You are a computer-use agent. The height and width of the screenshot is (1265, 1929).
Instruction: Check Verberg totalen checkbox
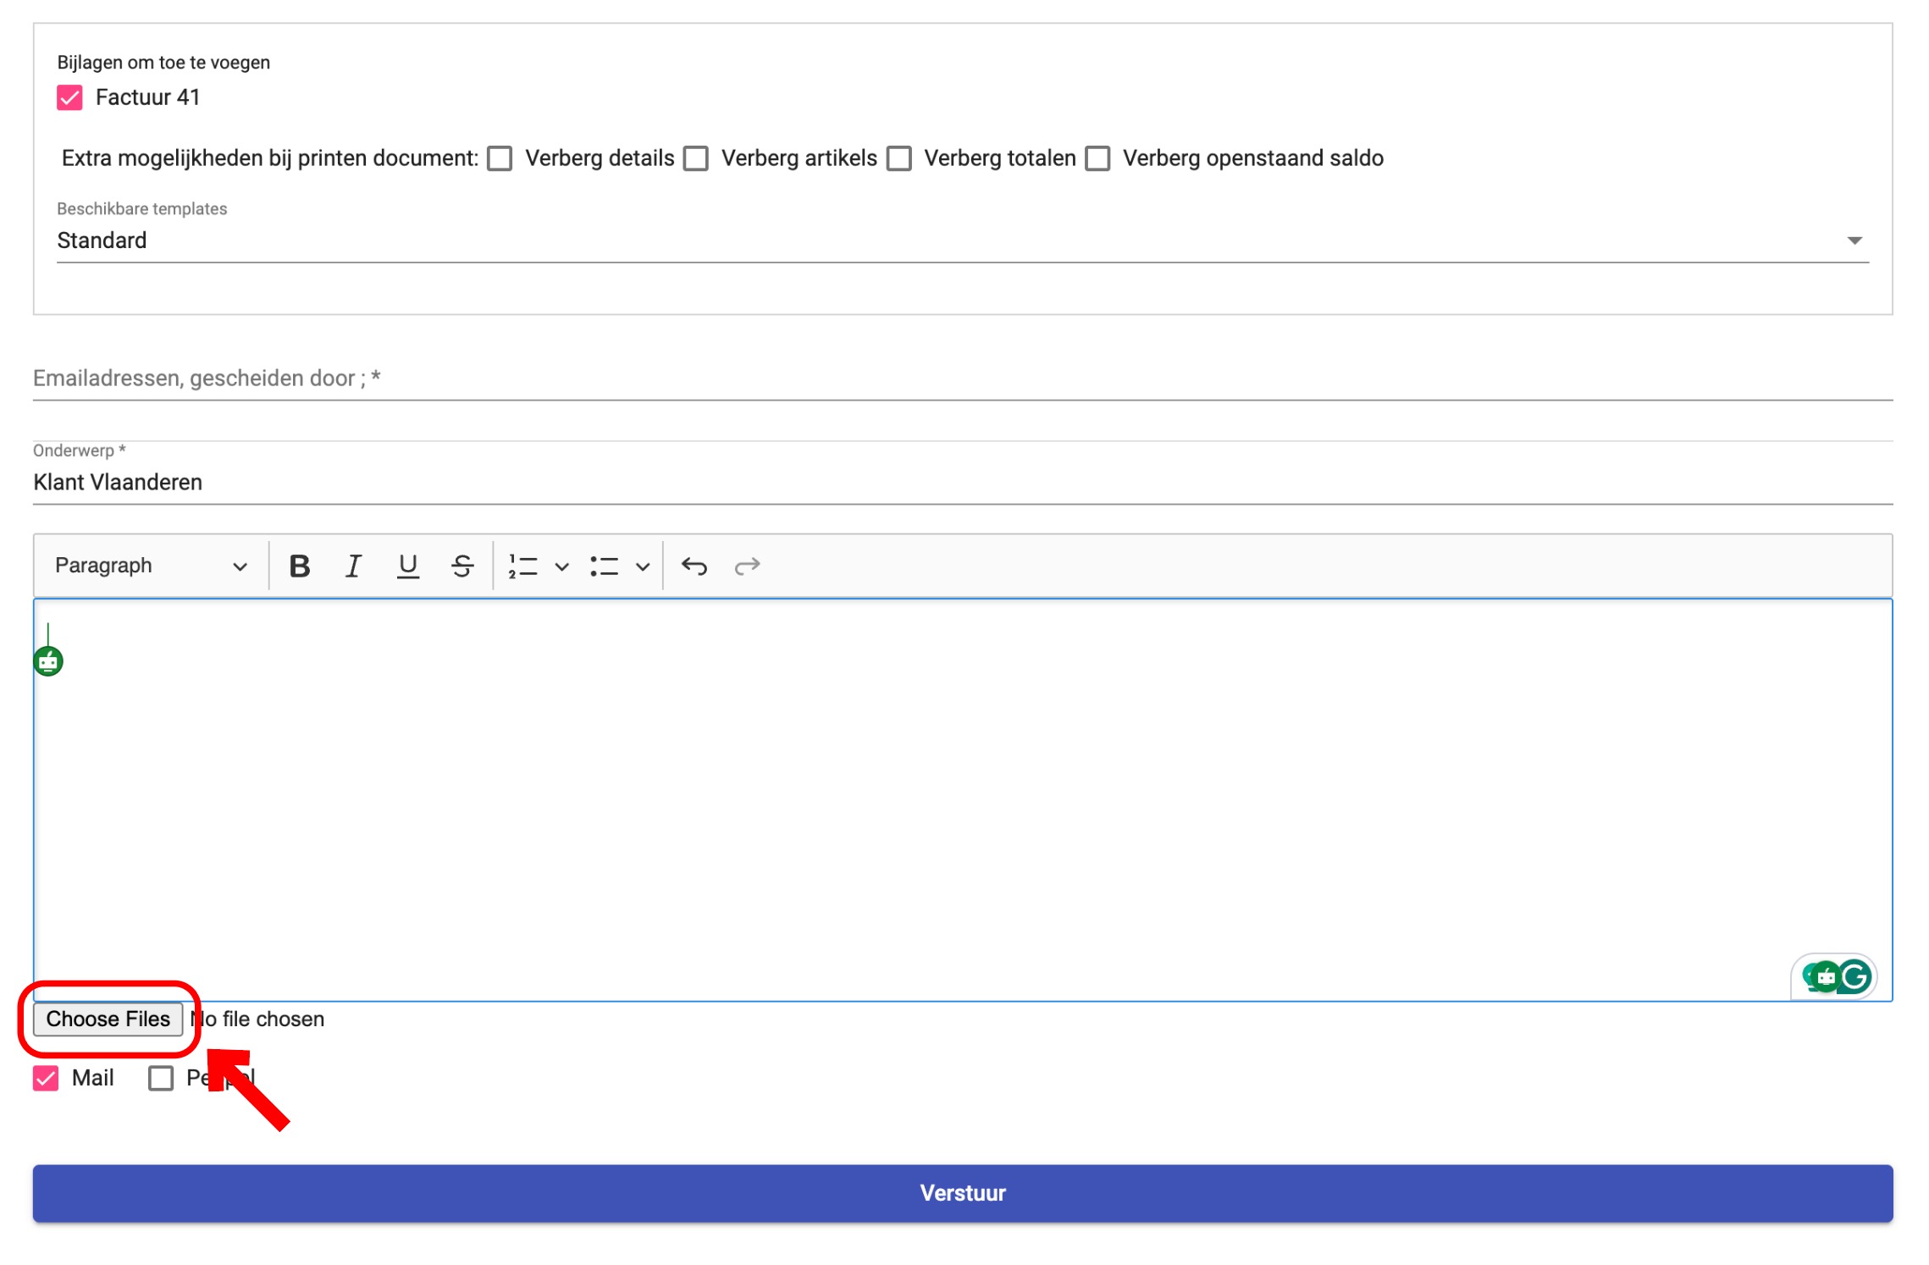click(898, 158)
